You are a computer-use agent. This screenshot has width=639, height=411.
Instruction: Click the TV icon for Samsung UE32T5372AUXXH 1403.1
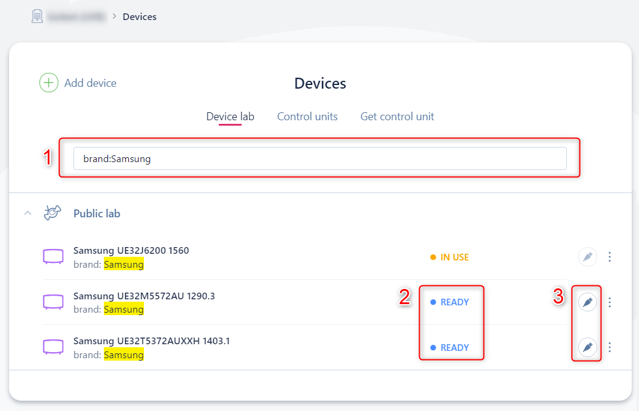coord(53,347)
